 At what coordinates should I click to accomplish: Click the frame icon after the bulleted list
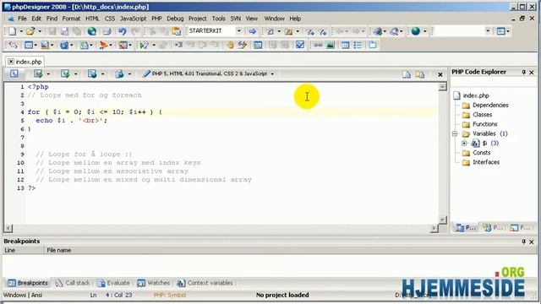tap(373, 45)
